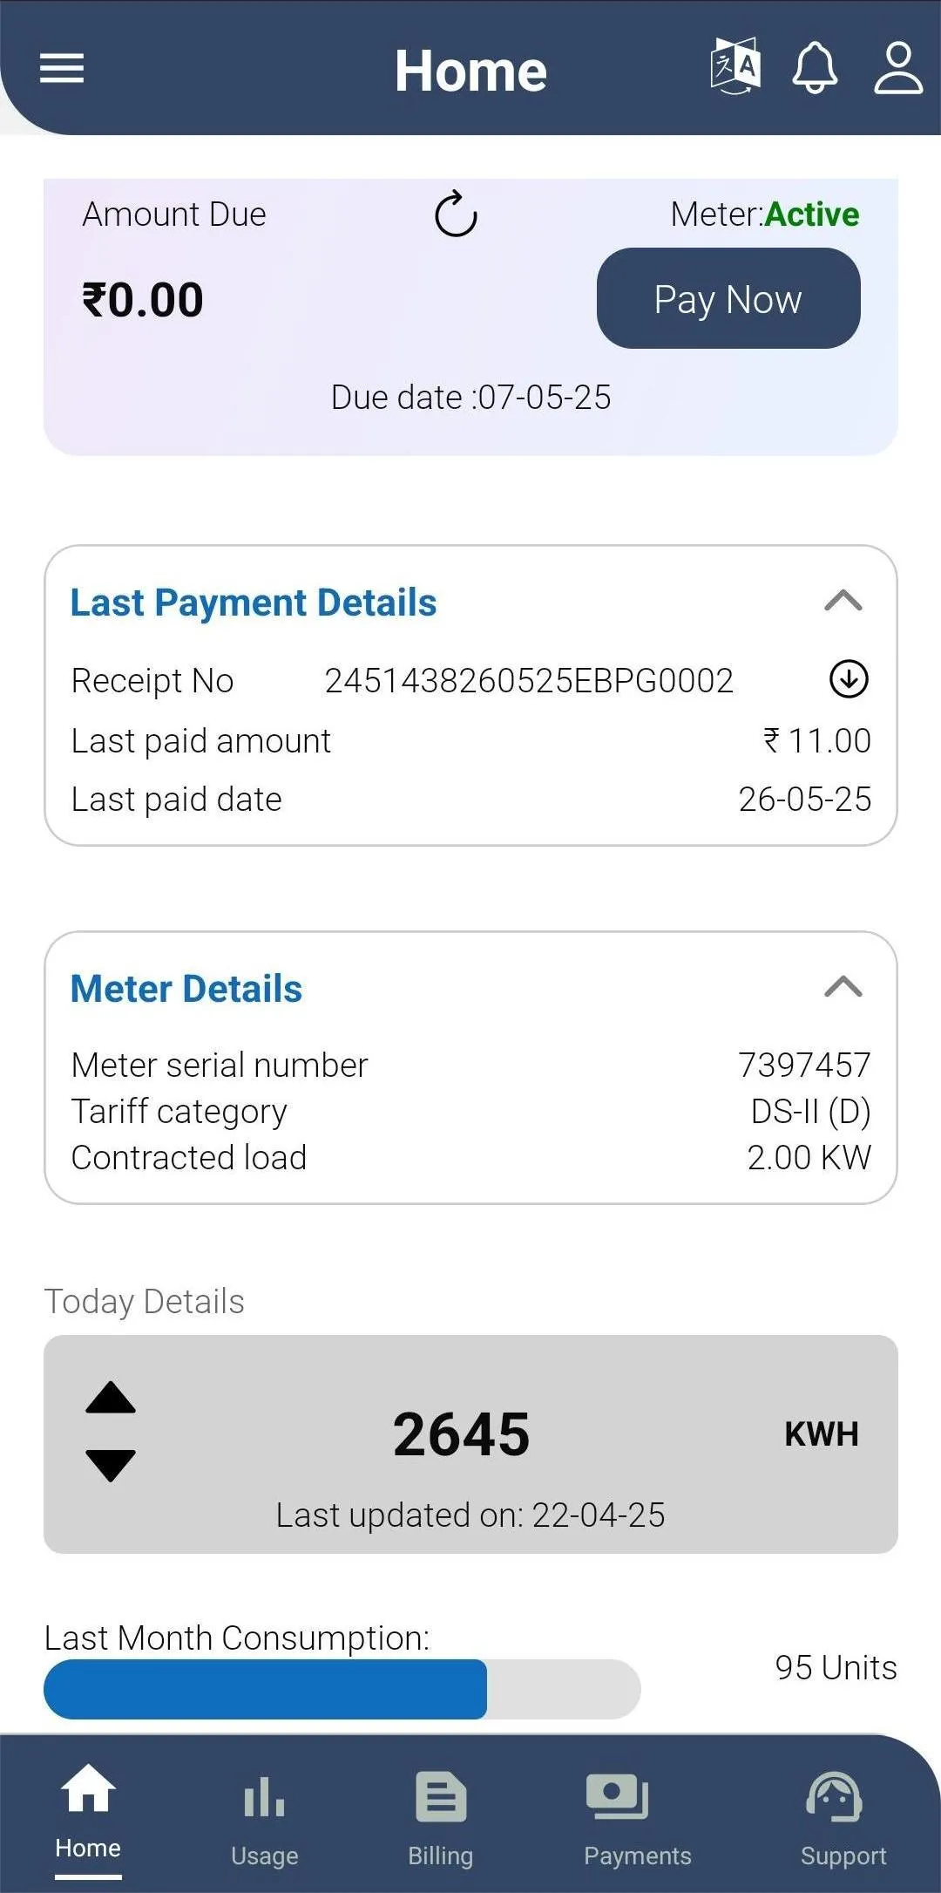This screenshot has width=941, height=1893.
Task: Open the hamburger navigation menu
Action: pyautogui.click(x=62, y=68)
